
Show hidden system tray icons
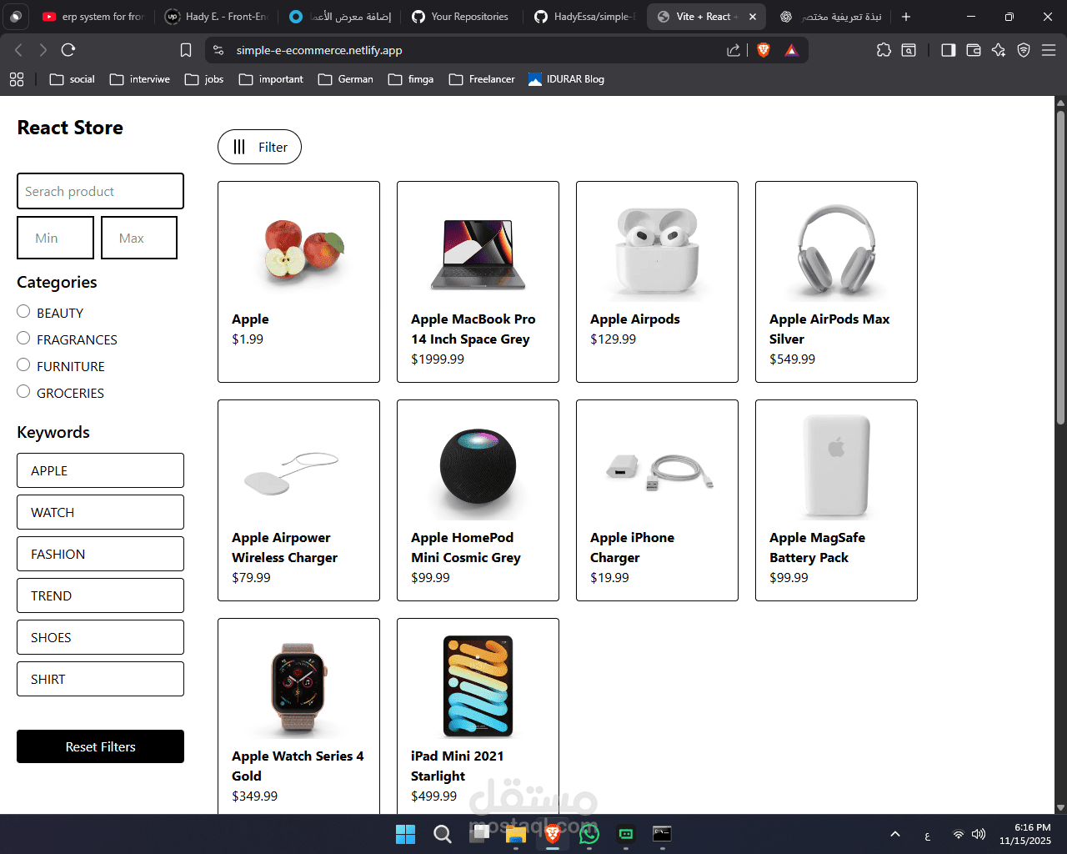pyautogui.click(x=895, y=834)
